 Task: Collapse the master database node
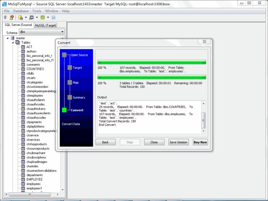(x=7, y=38)
